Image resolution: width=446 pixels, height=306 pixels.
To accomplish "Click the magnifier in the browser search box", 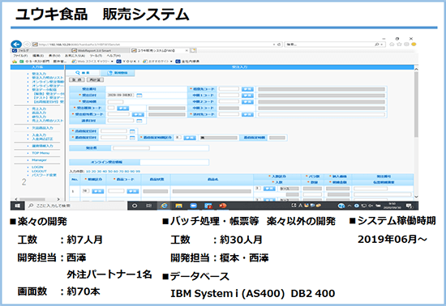I will [x=377, y=45].
